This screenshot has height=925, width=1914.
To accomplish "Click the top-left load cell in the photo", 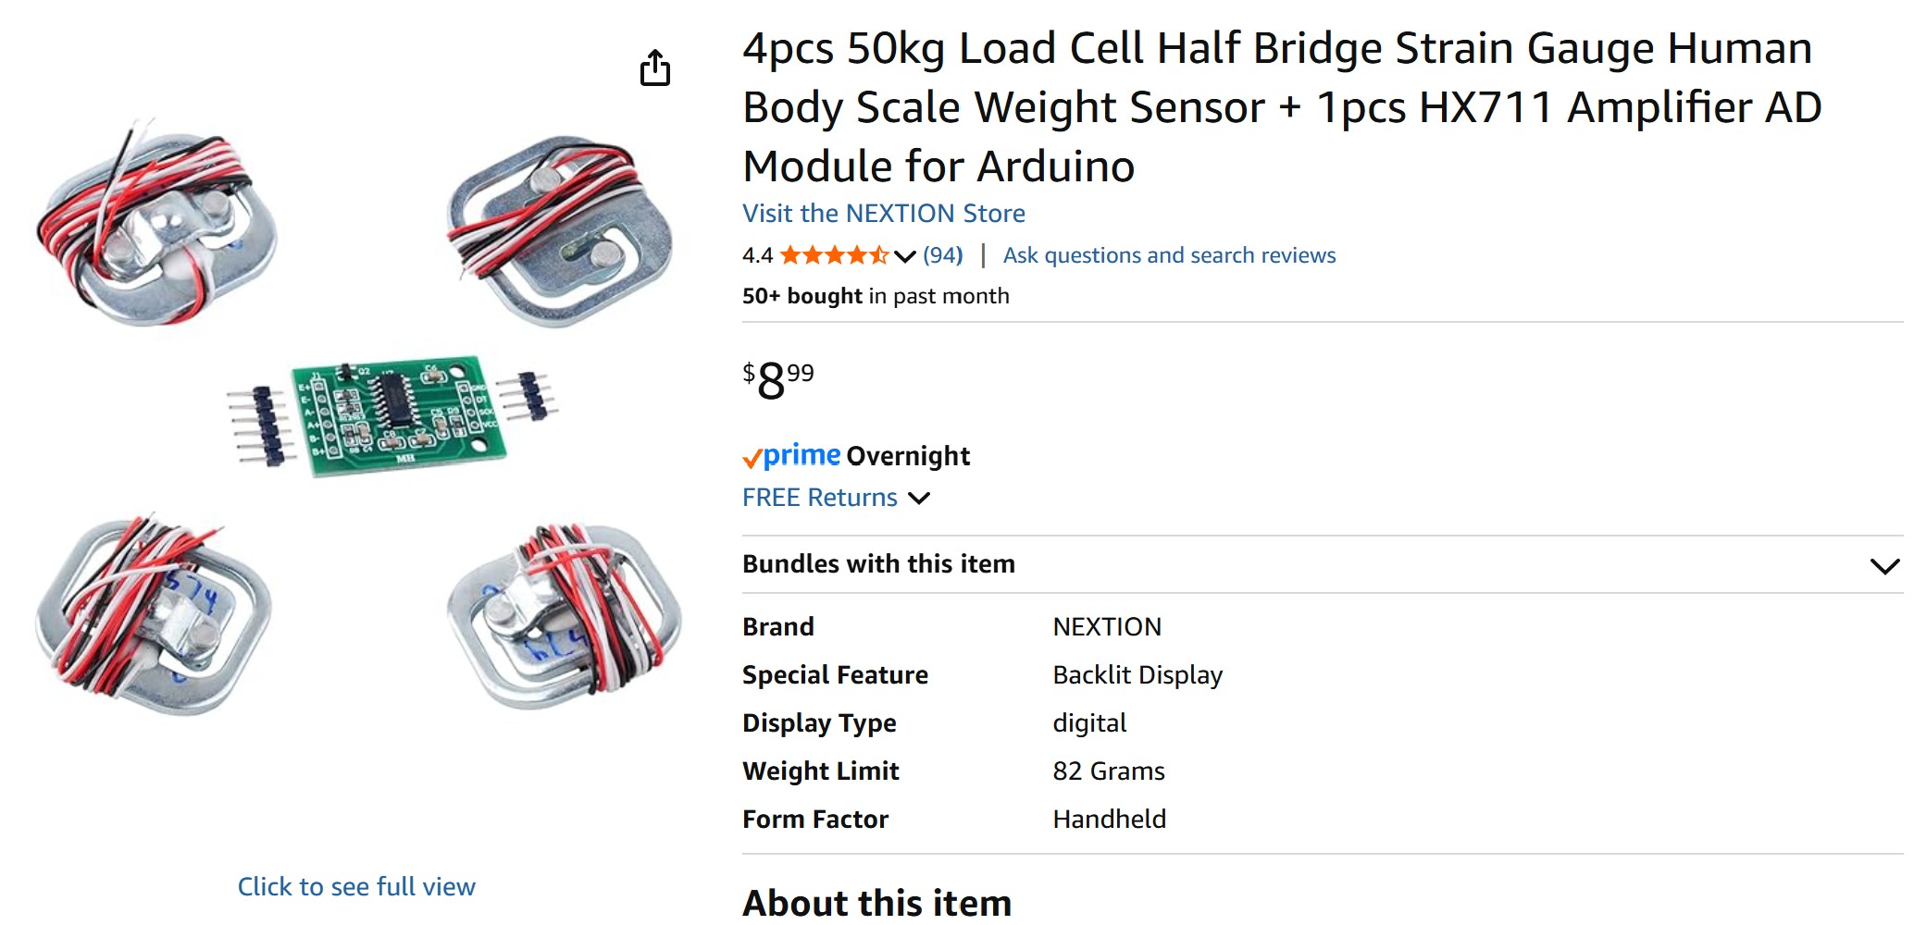I will pyautogui.click(x=157, y=224).
